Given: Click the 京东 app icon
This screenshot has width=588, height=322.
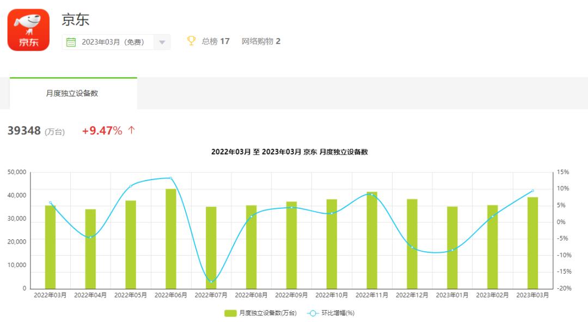Looking at the screenshot, I should pyautogui.click(x=30, y=30).
